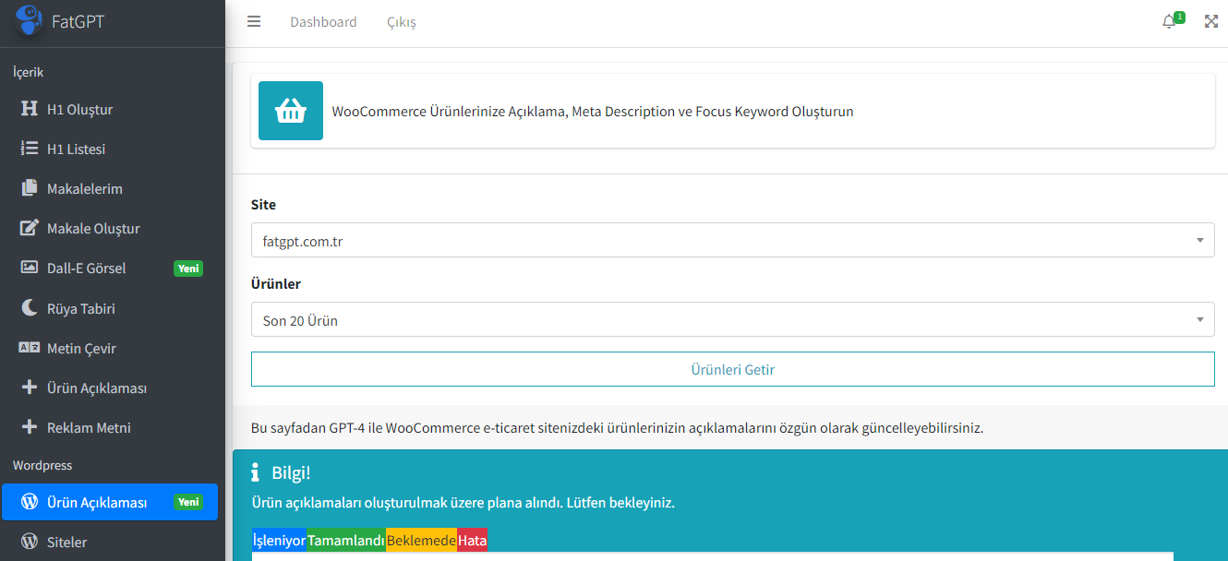
Task: Click the moon icon beside Rüya Tabiri
Action: [30, 308]
